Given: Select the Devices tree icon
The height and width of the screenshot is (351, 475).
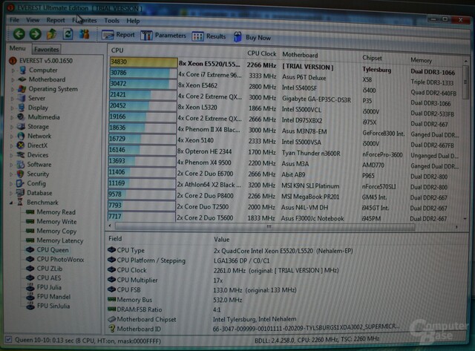Looking at the screenshot, I should [x=20, y=155].
